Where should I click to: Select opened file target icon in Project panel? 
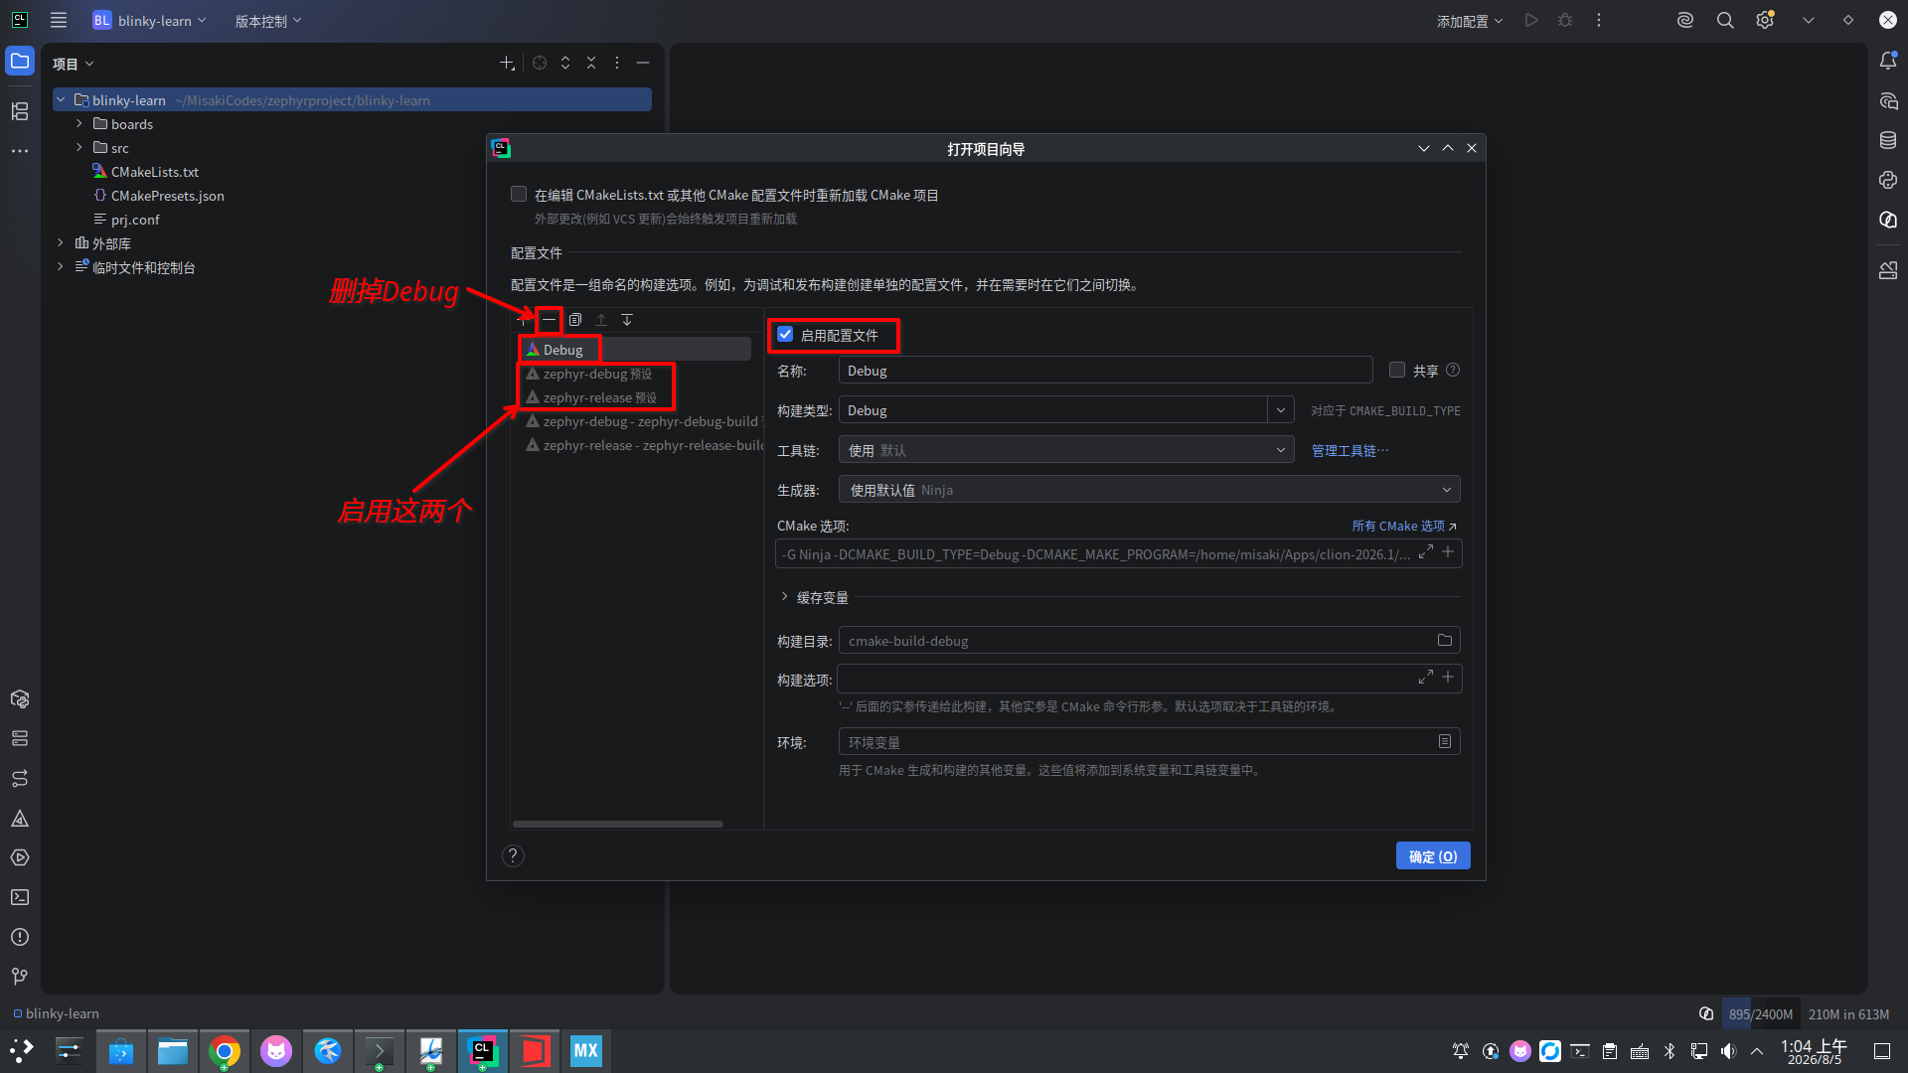[x=540, y=63]
